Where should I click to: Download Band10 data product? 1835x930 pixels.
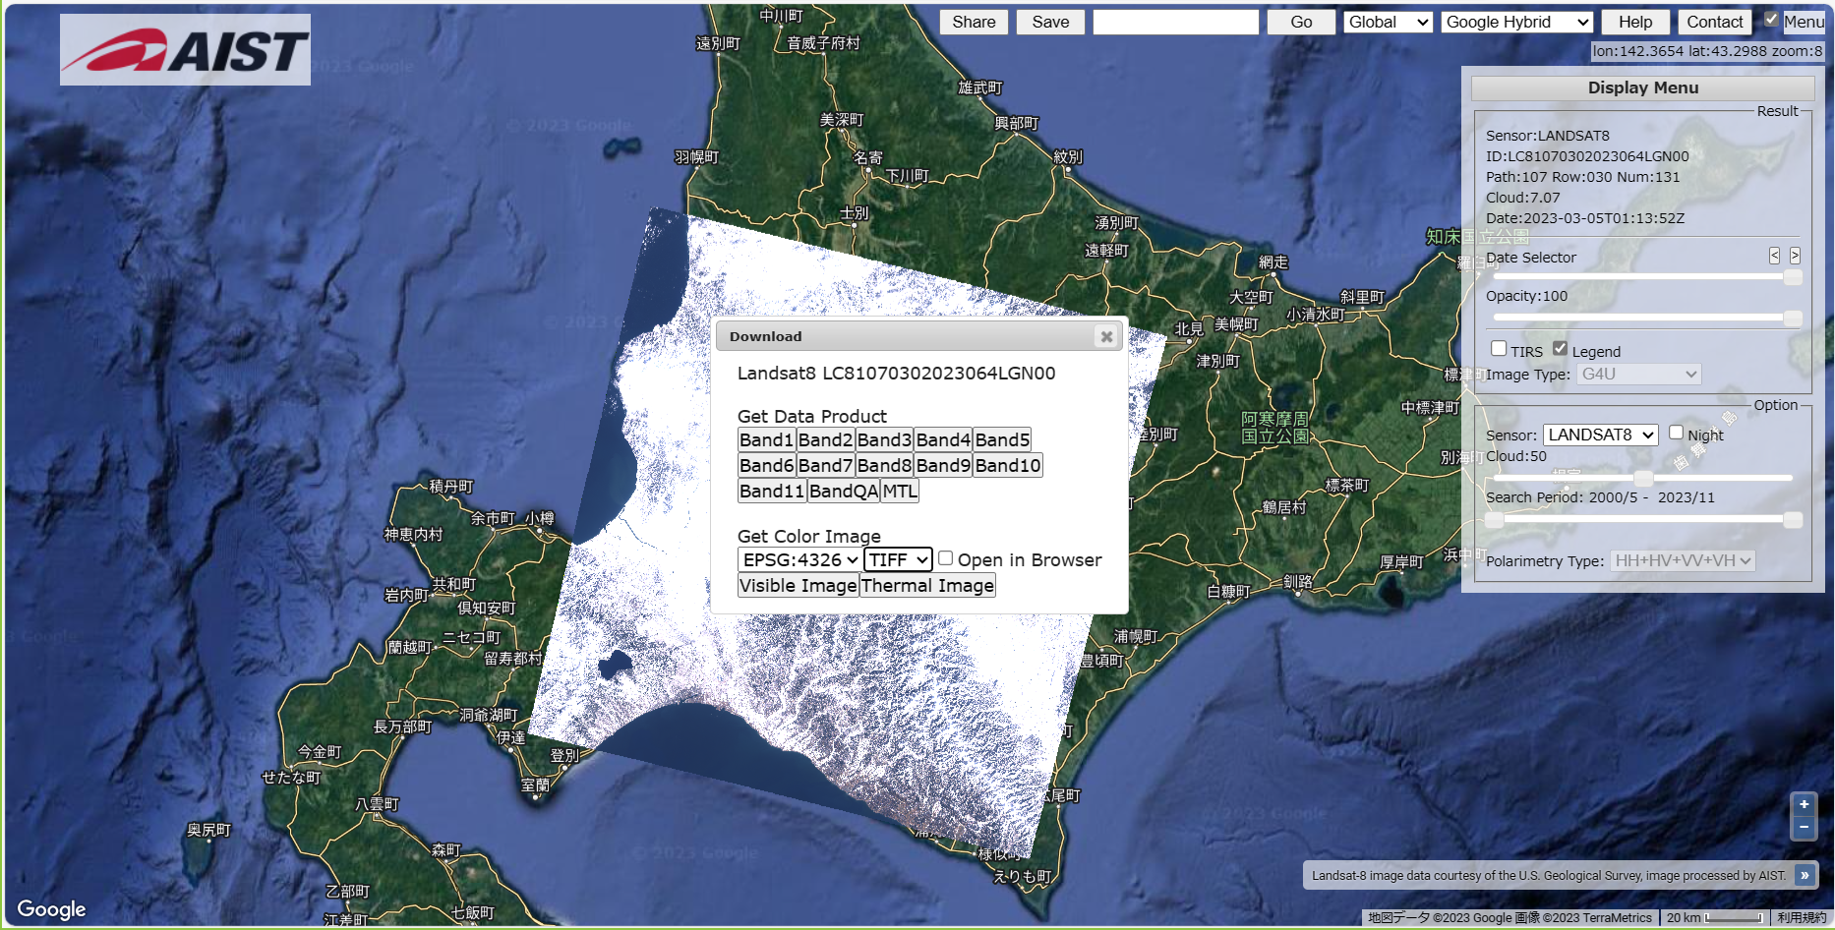1008,465
